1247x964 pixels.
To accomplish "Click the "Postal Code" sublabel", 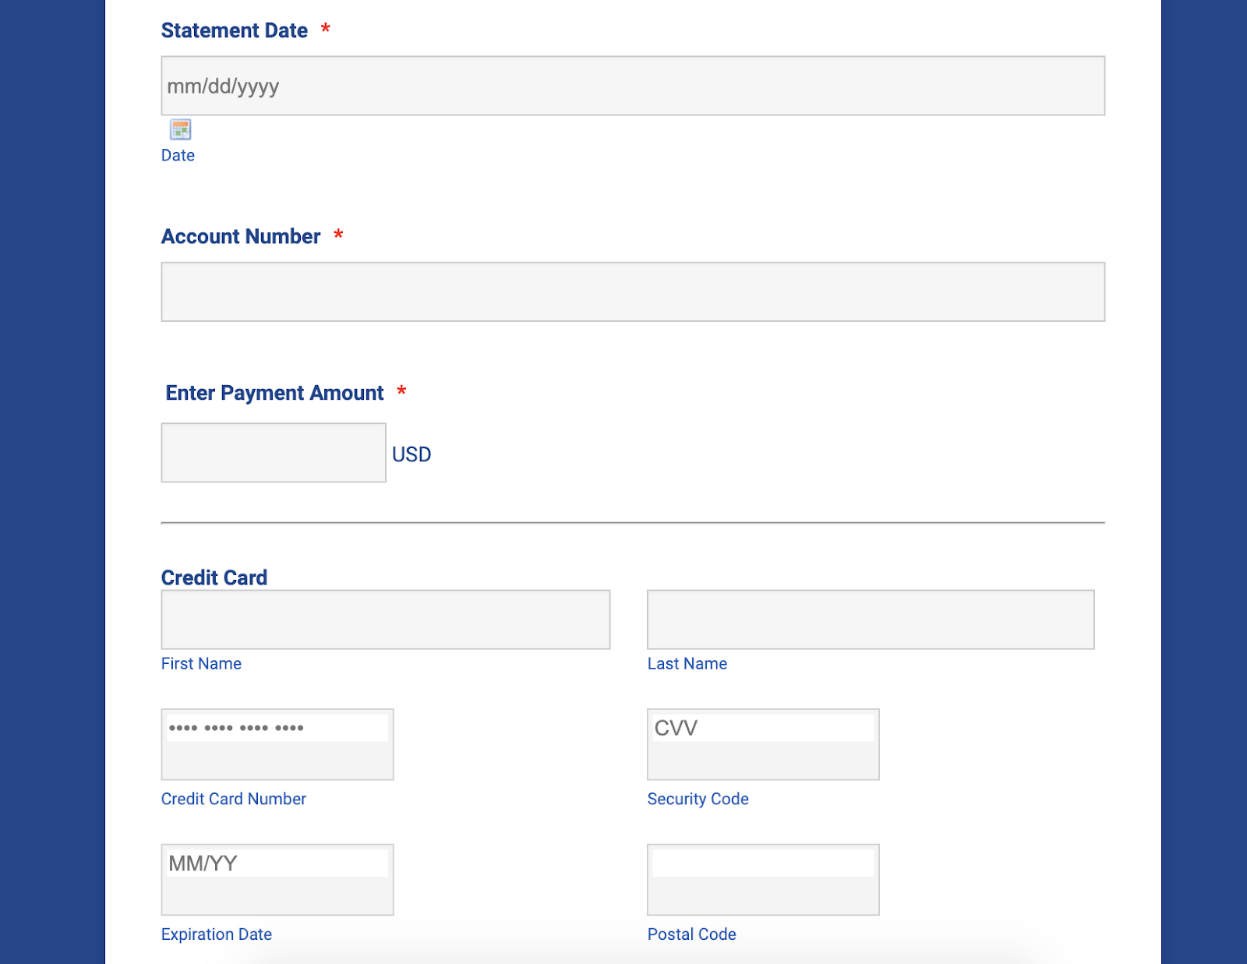I will click(x=691, y=934).
